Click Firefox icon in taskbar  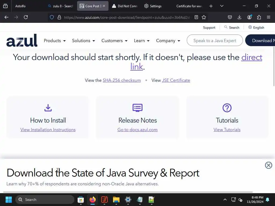[x=93, y=200]
